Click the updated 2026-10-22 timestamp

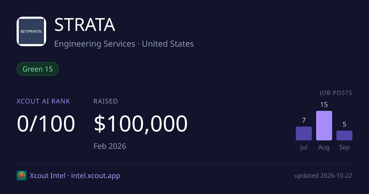pyautogui.click(x=323, y=176)
